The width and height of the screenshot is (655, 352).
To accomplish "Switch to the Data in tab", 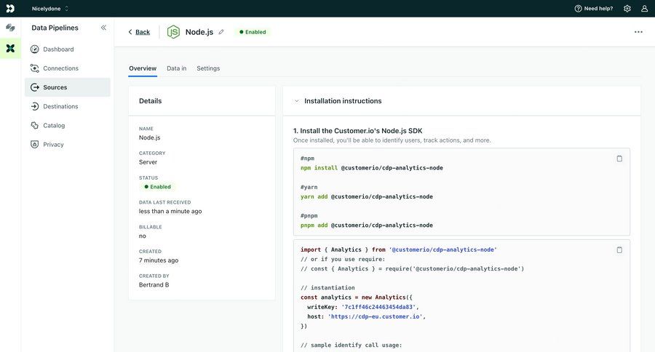I will coord(176,68).
